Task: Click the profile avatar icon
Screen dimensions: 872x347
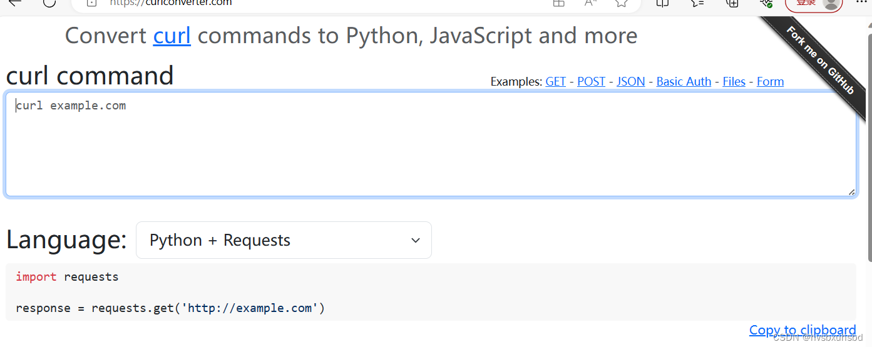Action: pos(831,3)
